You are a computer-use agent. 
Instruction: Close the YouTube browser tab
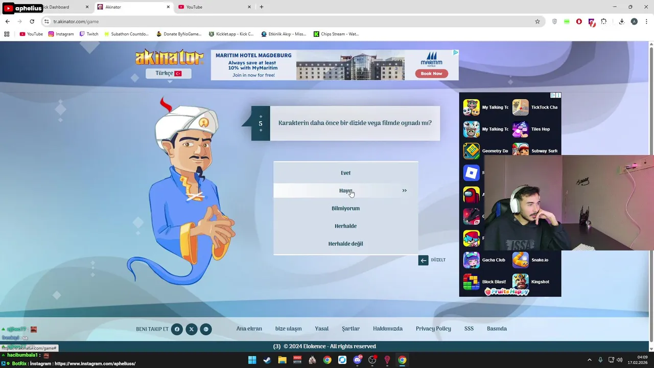pos(249,7)
